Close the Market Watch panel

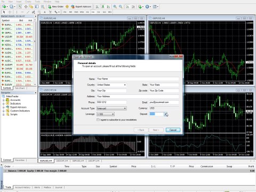pyautogui.click(x=35, y=16)
